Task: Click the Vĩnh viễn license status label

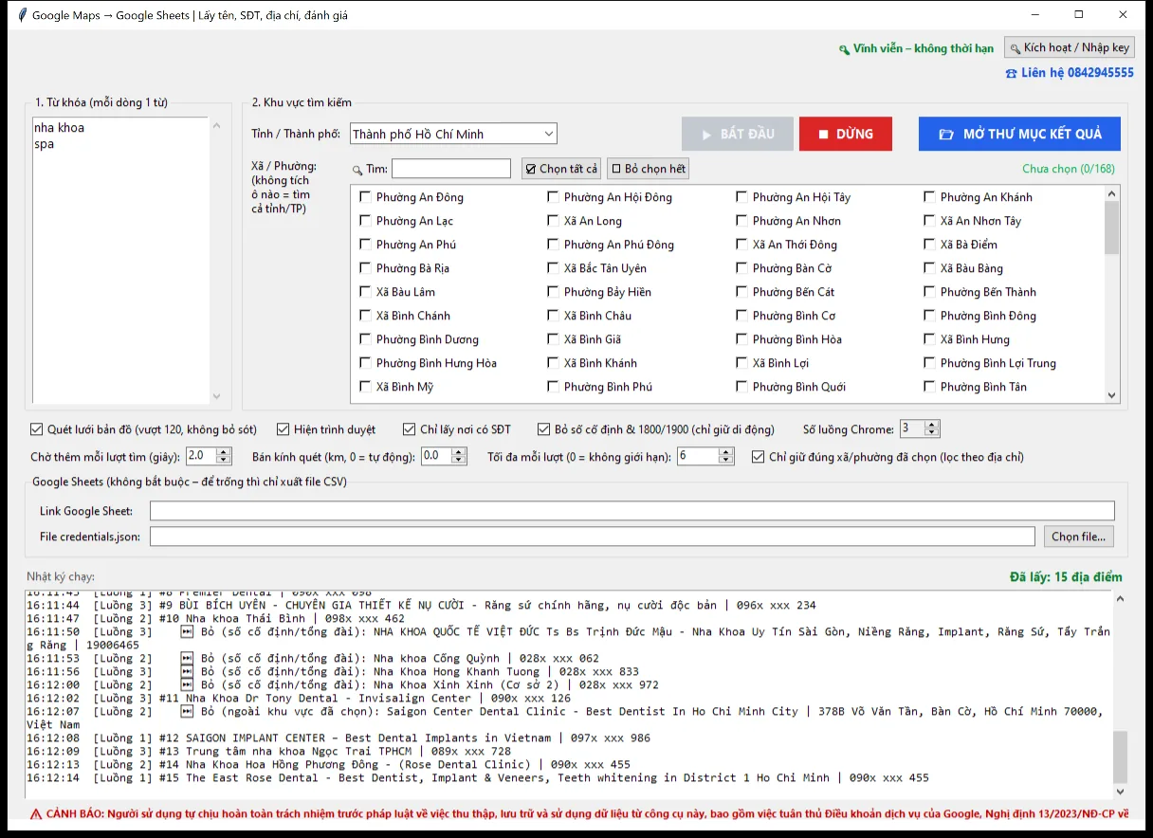Action: [916, 48]
